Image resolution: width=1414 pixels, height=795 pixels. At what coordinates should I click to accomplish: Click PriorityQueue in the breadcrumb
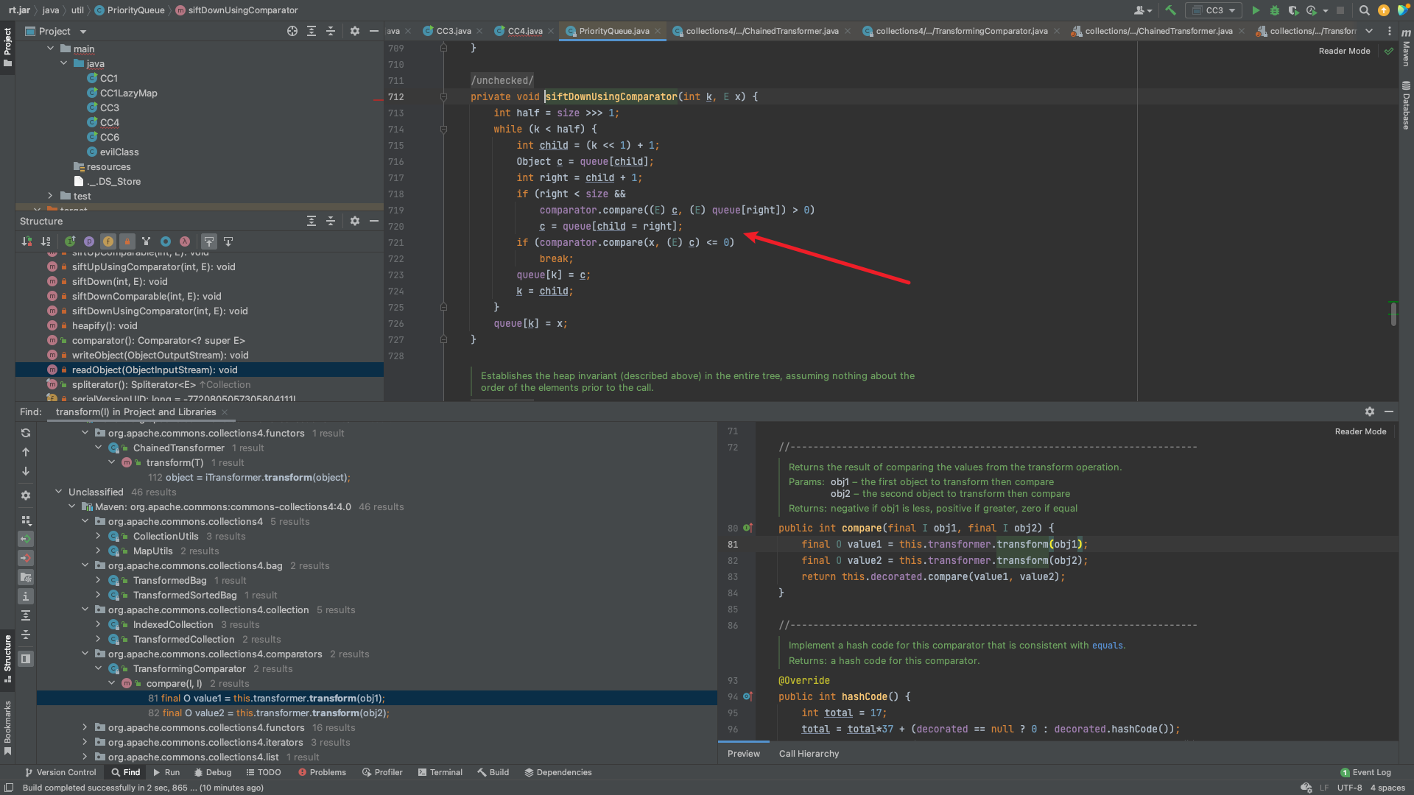point(130,10)
